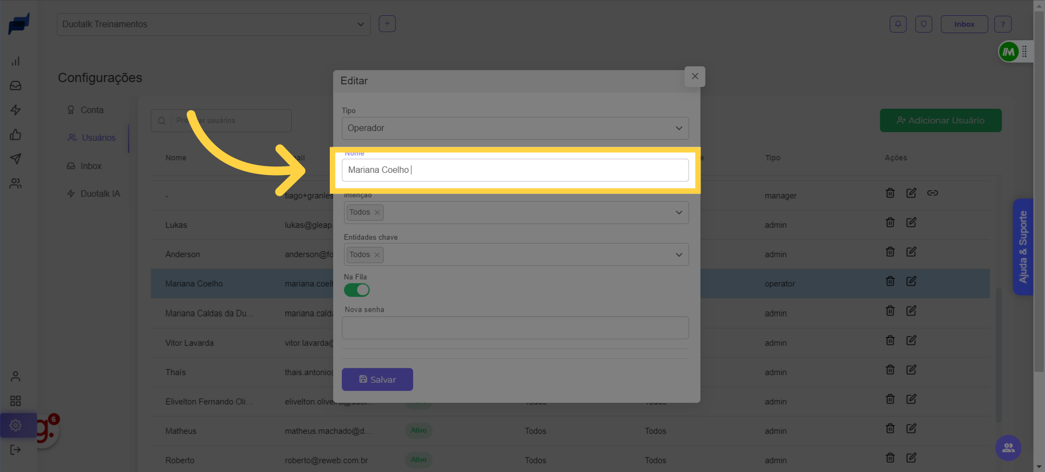Remove the Todos tag from Intenção

[377, 213]
